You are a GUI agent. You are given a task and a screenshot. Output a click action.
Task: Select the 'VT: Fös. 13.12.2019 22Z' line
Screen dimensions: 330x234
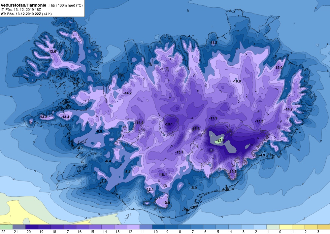20,14
